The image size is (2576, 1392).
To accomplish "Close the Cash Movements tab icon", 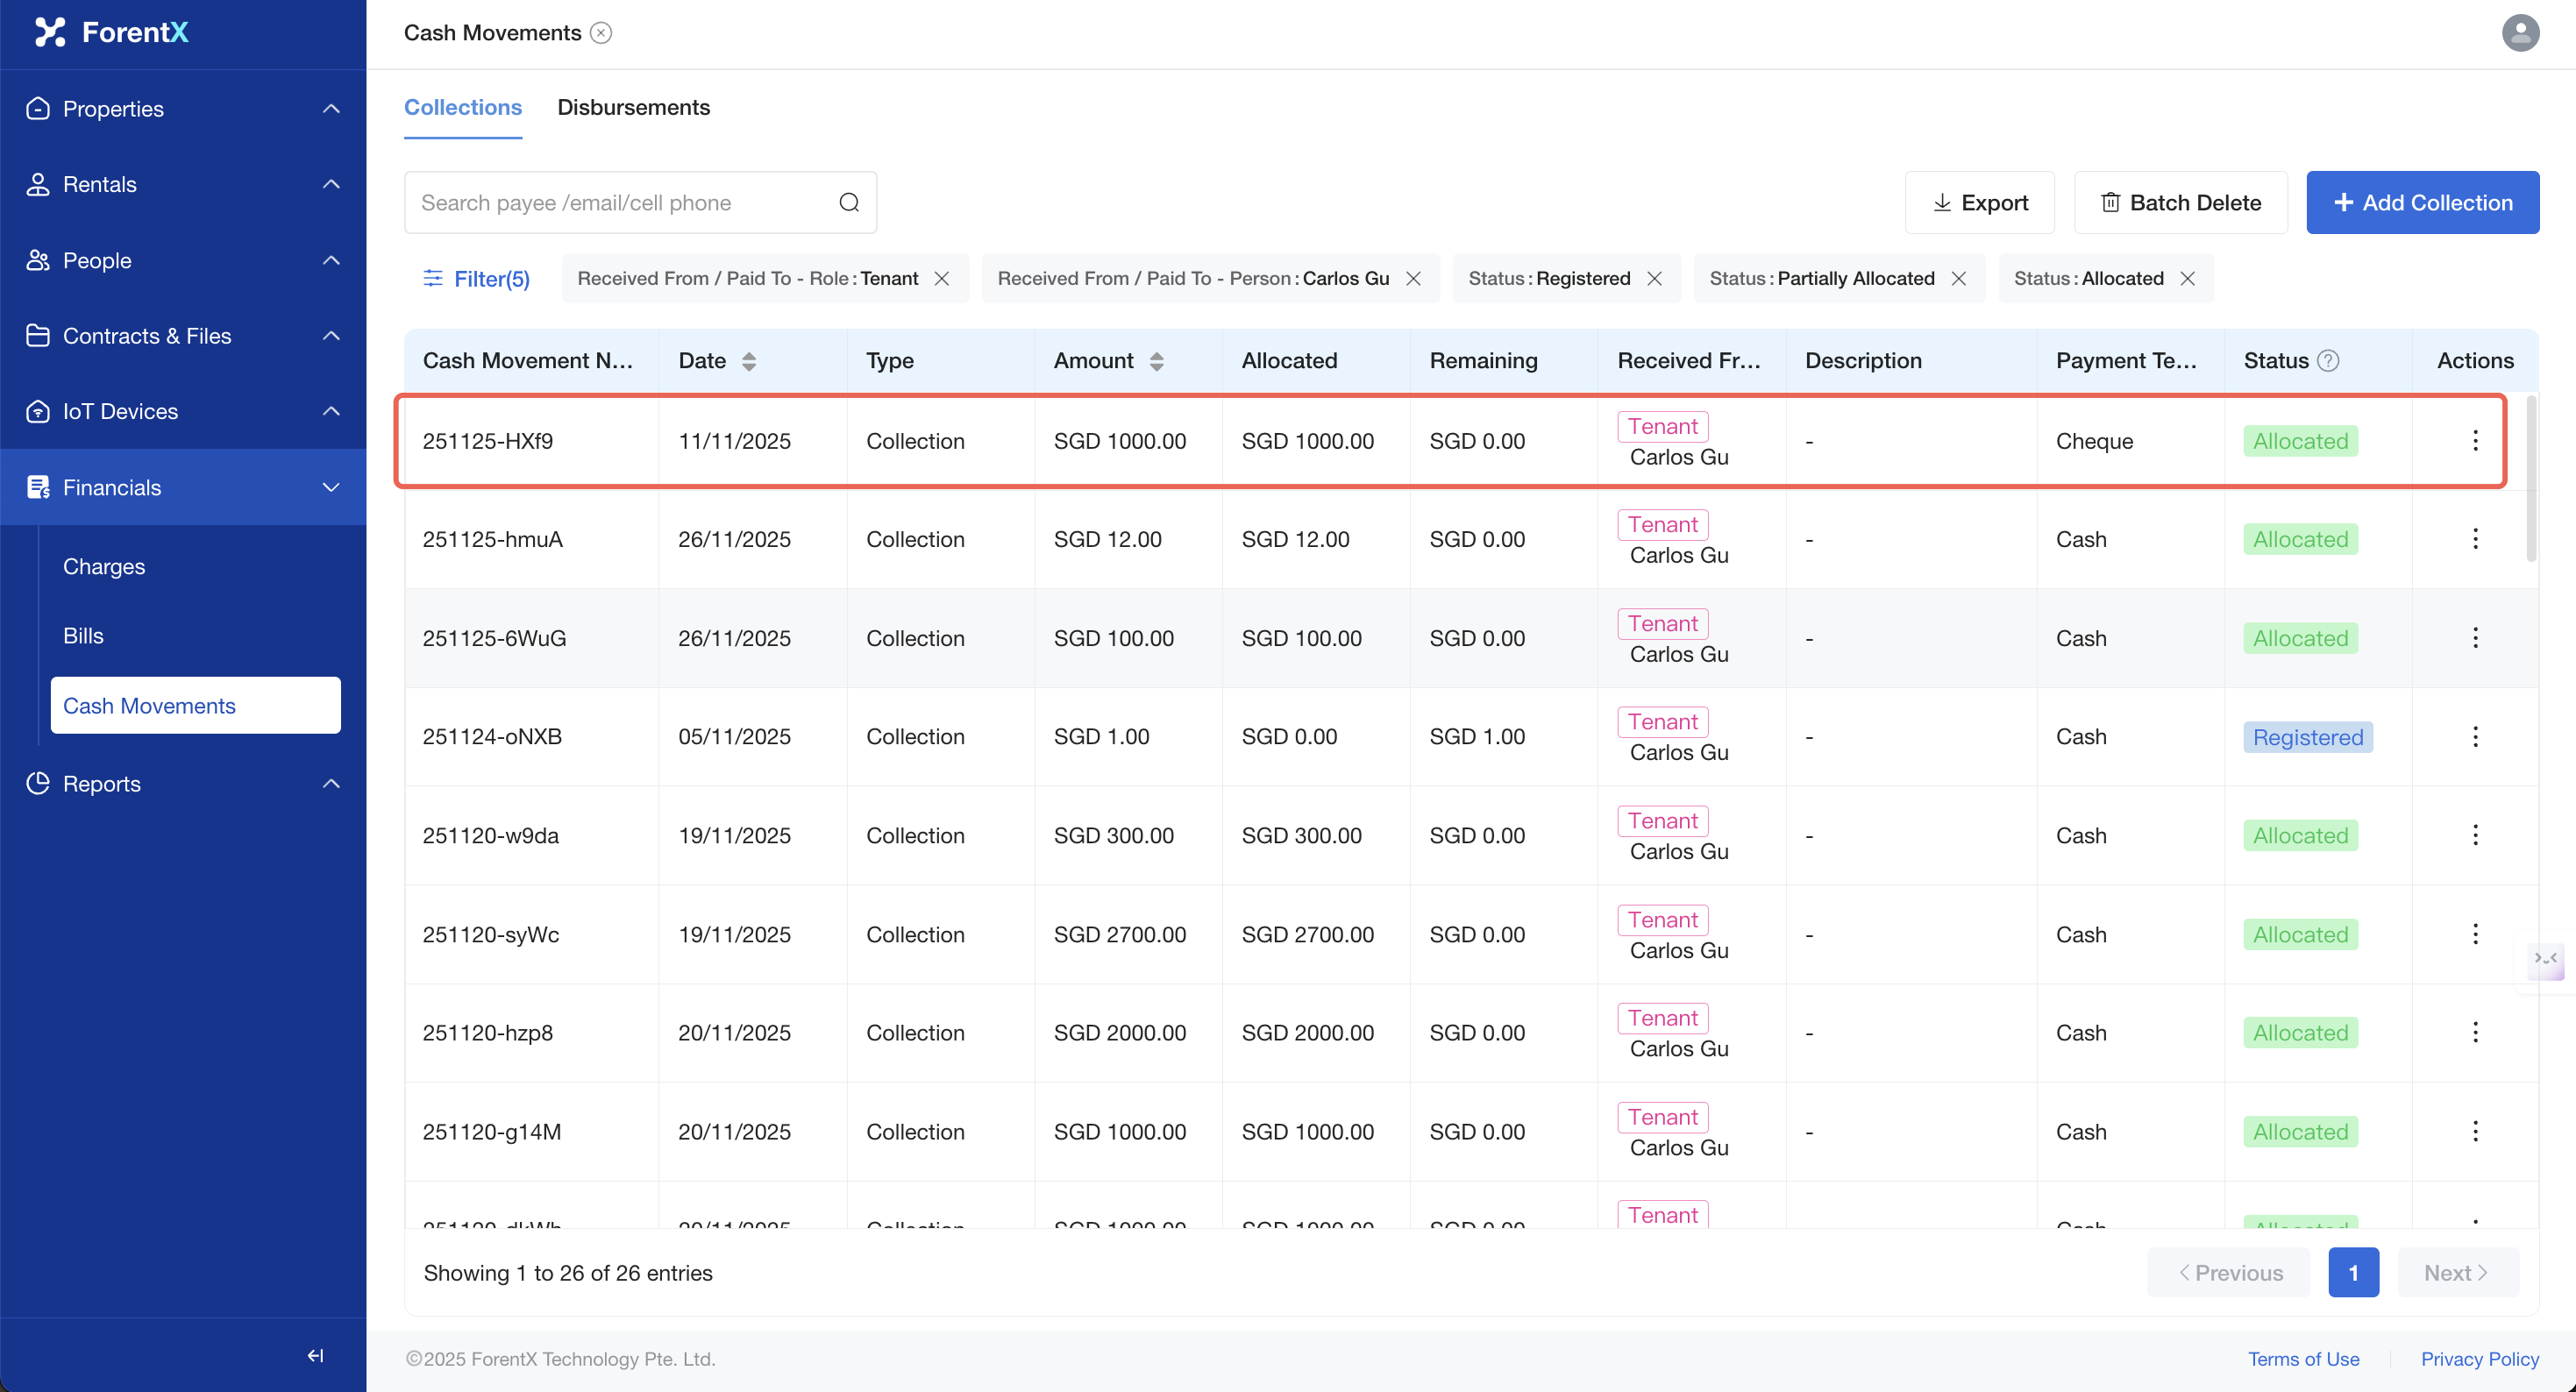I will click(601, 33).
